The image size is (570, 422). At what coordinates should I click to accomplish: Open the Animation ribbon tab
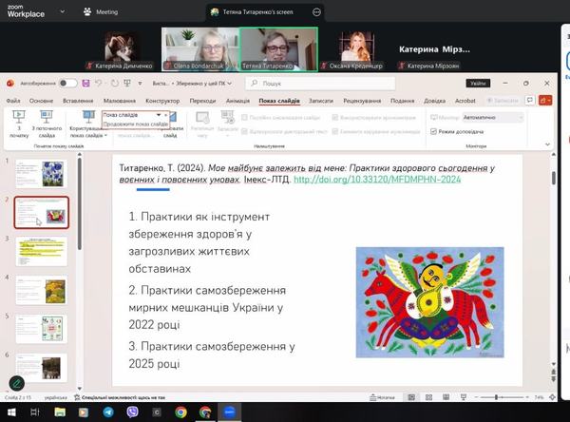(237, 100)
